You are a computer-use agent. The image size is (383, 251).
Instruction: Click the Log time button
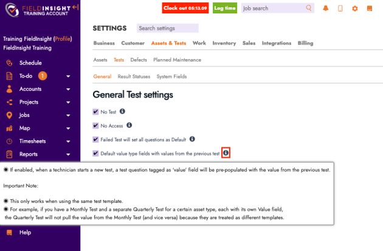tap(225, 8)
